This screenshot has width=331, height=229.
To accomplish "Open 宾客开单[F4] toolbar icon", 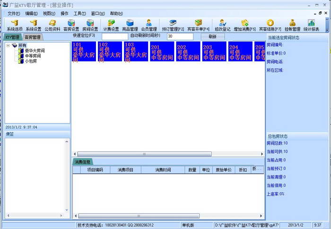I will tap(199, 26).
